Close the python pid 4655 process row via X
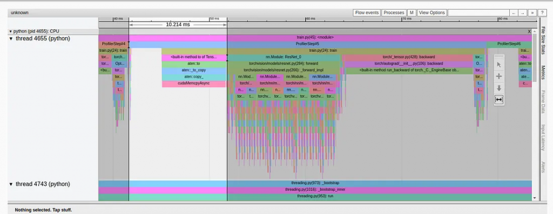 (x=529, y=32)
